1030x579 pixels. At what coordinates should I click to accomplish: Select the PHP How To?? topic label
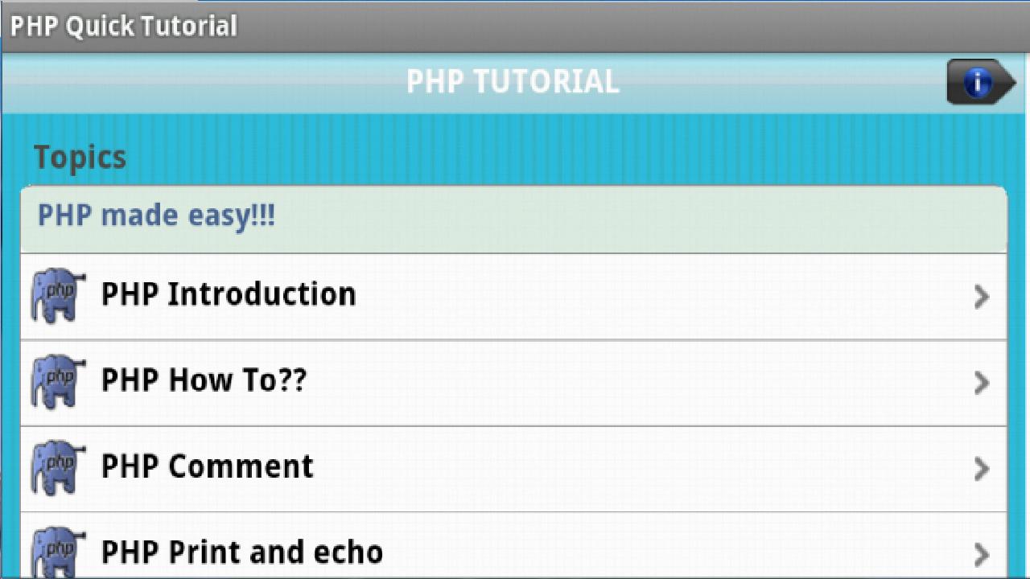tap(204, 380)
